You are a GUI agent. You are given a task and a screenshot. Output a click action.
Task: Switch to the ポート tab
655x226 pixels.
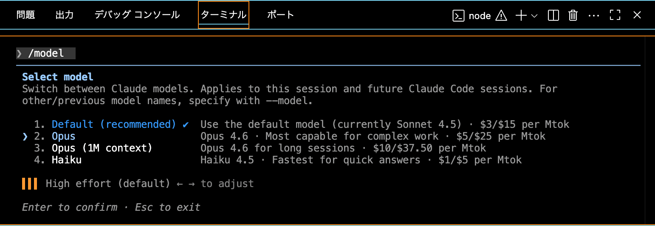280,15
